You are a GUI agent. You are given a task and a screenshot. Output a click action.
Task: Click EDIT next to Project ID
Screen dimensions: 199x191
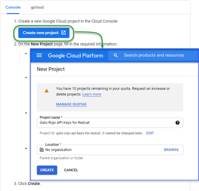150,133
